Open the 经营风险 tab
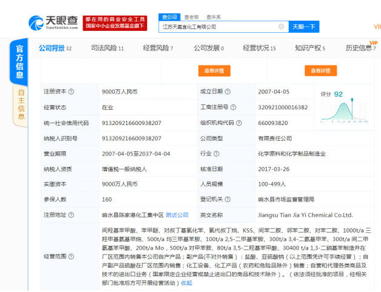This screenshot has width=381, height=292. click(158, 48)
